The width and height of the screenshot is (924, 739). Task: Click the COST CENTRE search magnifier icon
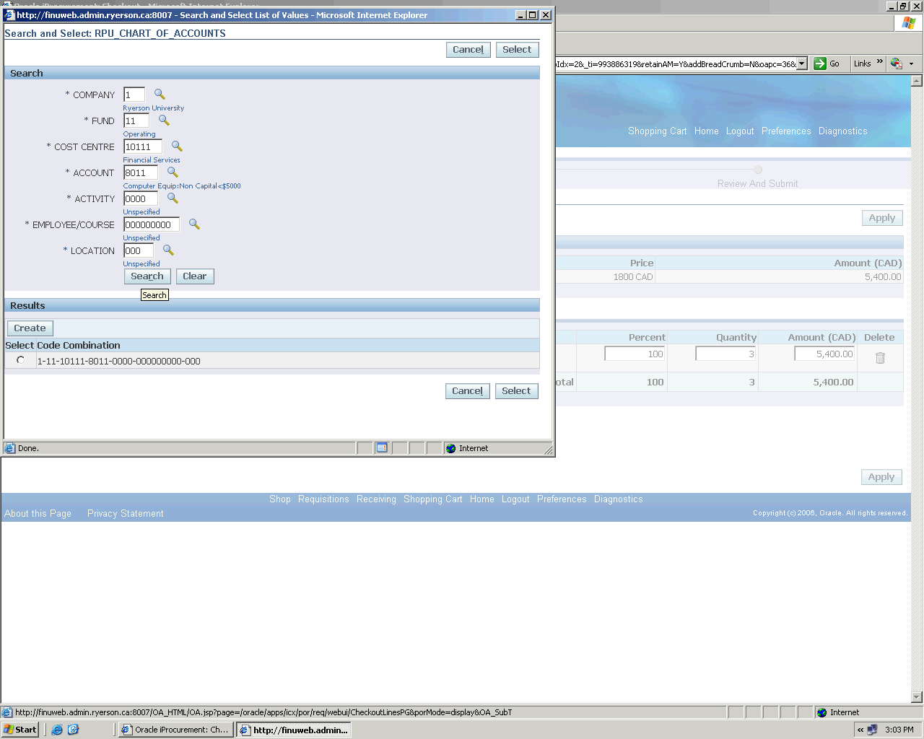click(x=177, y=147)
